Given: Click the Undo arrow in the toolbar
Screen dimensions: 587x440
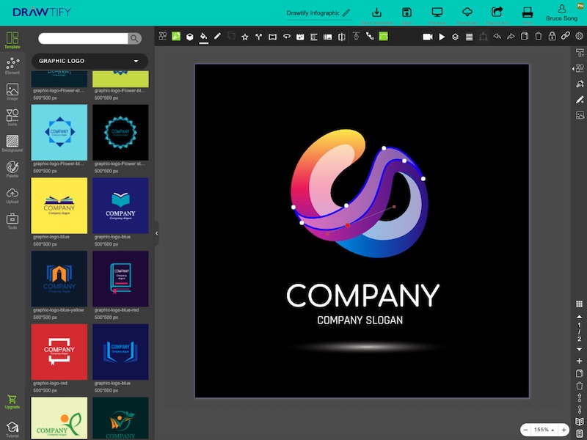Looking at the screenshot, I should point(497,36).
